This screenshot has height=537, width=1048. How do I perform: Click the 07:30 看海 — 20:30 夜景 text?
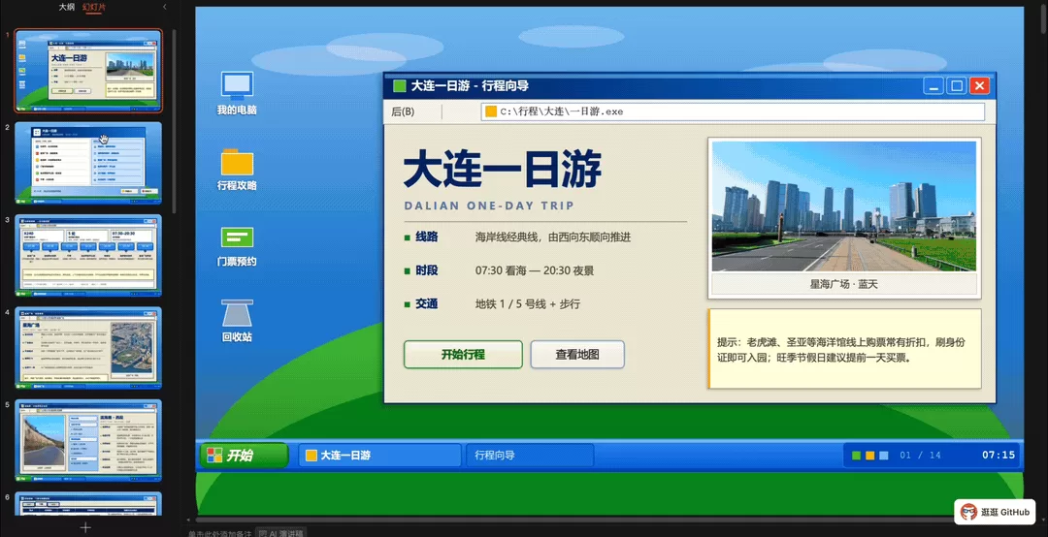pos(535,270)
